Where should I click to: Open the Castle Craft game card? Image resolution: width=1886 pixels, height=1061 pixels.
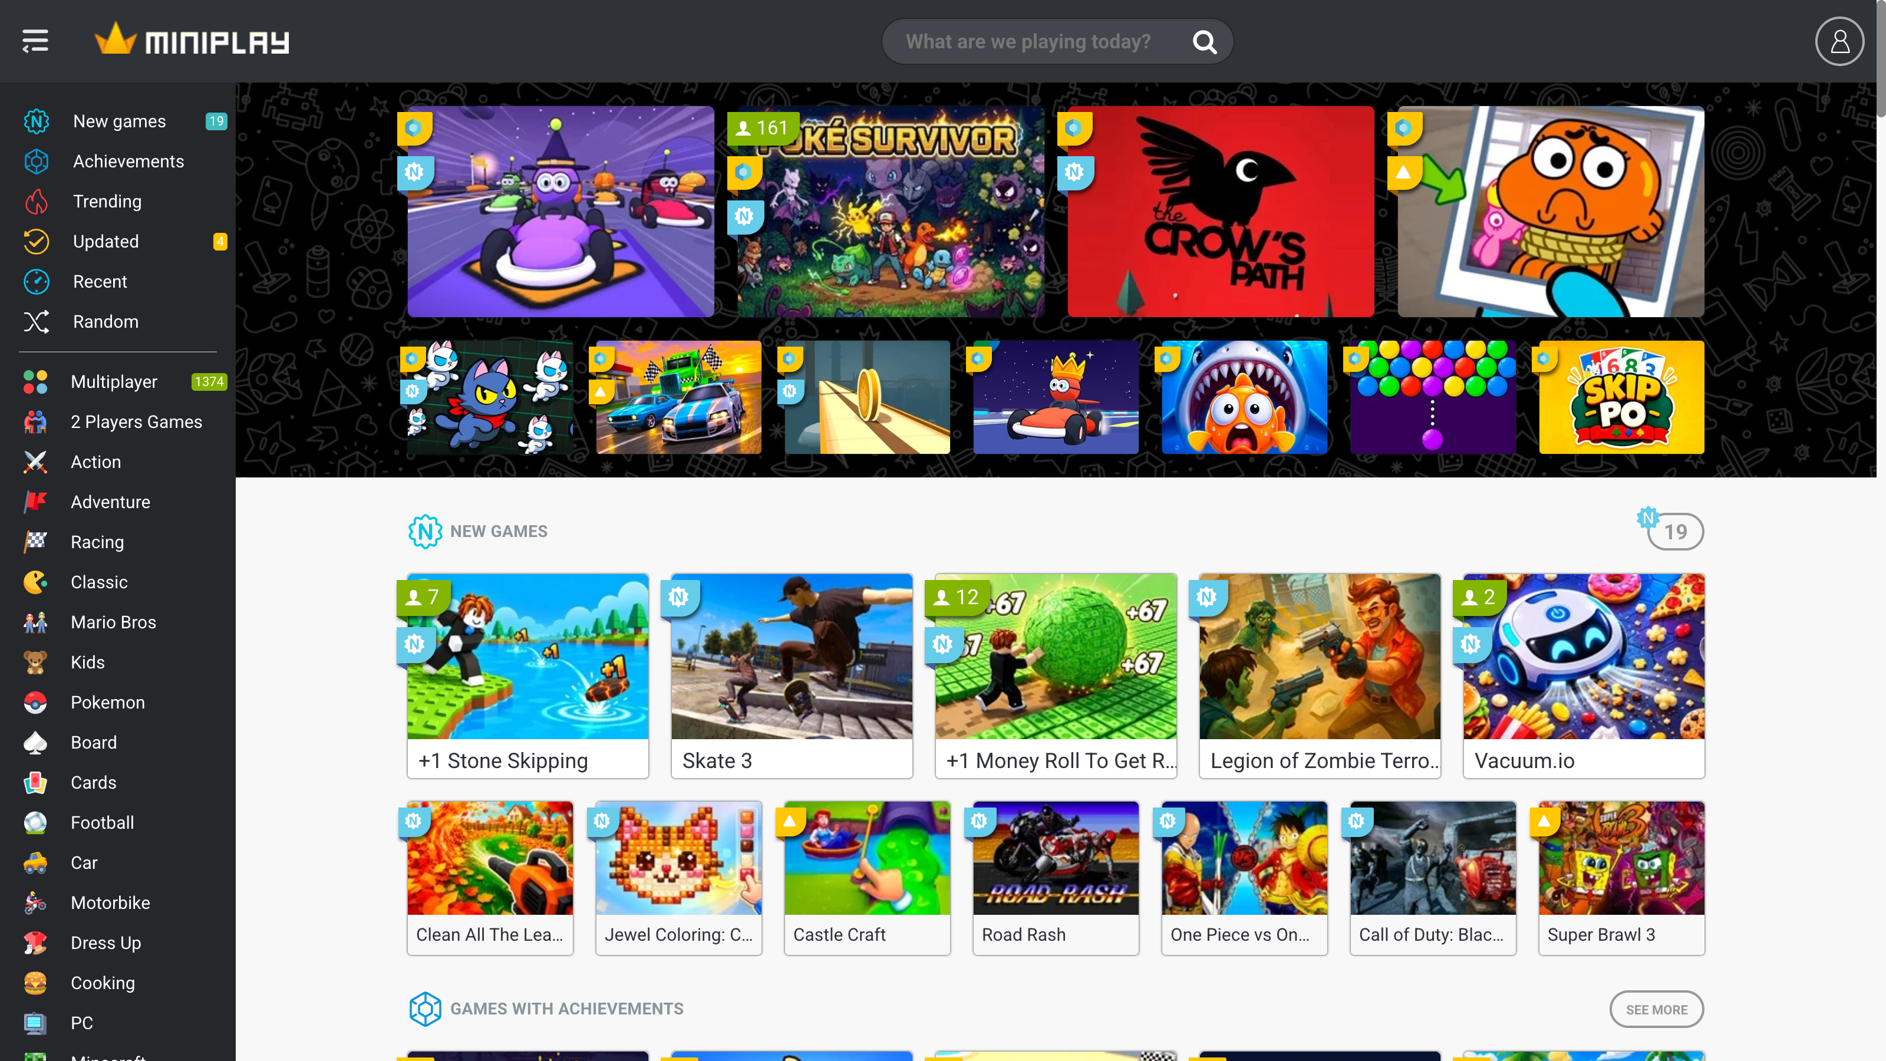click(x=867, y=878)
